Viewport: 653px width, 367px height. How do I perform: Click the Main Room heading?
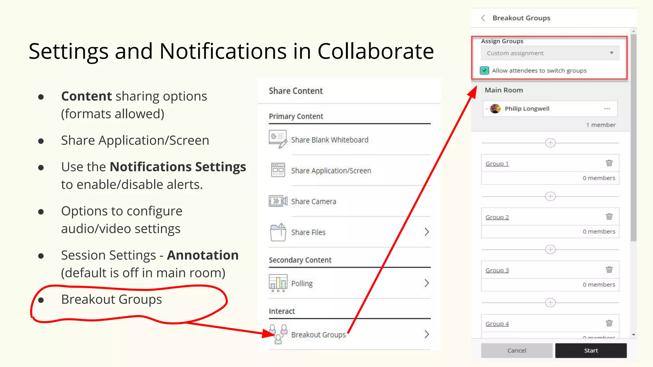(504, 90)
